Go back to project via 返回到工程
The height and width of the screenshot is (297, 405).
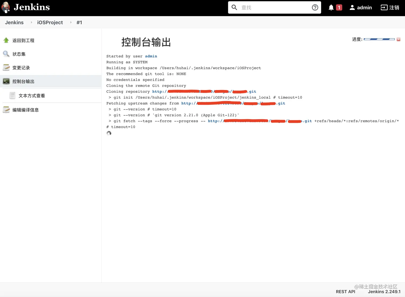(x=23, y=40)
